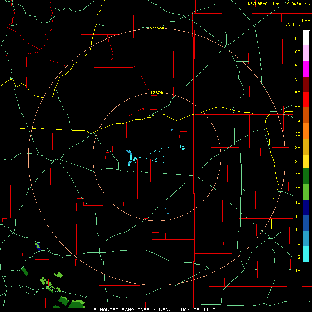Select the bright red legend swatch
Screen dimensions: 312x312
(306, 100)
